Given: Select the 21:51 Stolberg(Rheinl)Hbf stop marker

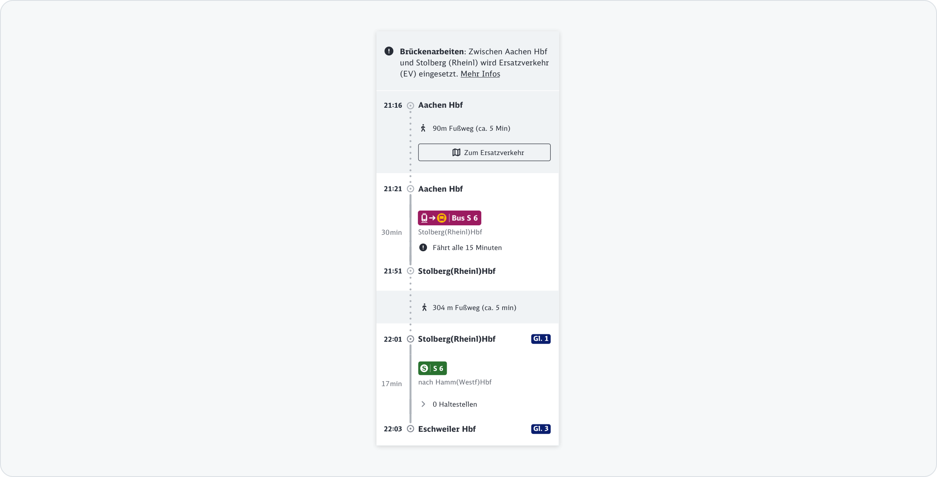Looking at the screenshot, I should (x=410, y=271).
